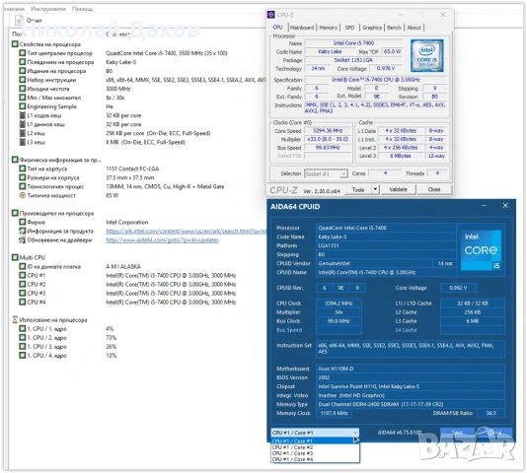Click the typical power icon in physical info
Screen dimensions: 527x473
pyautogui.click(x=22, y=195)
